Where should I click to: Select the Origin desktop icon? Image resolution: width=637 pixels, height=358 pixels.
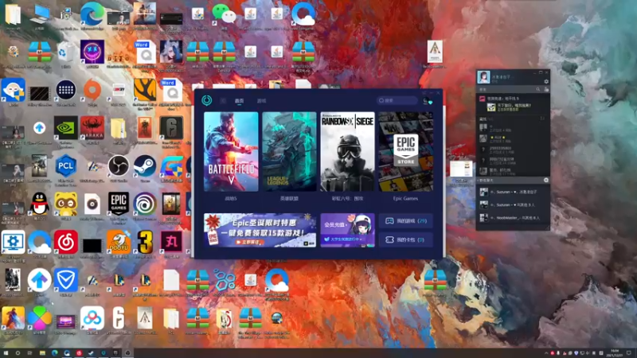click(x=92, y=92)
